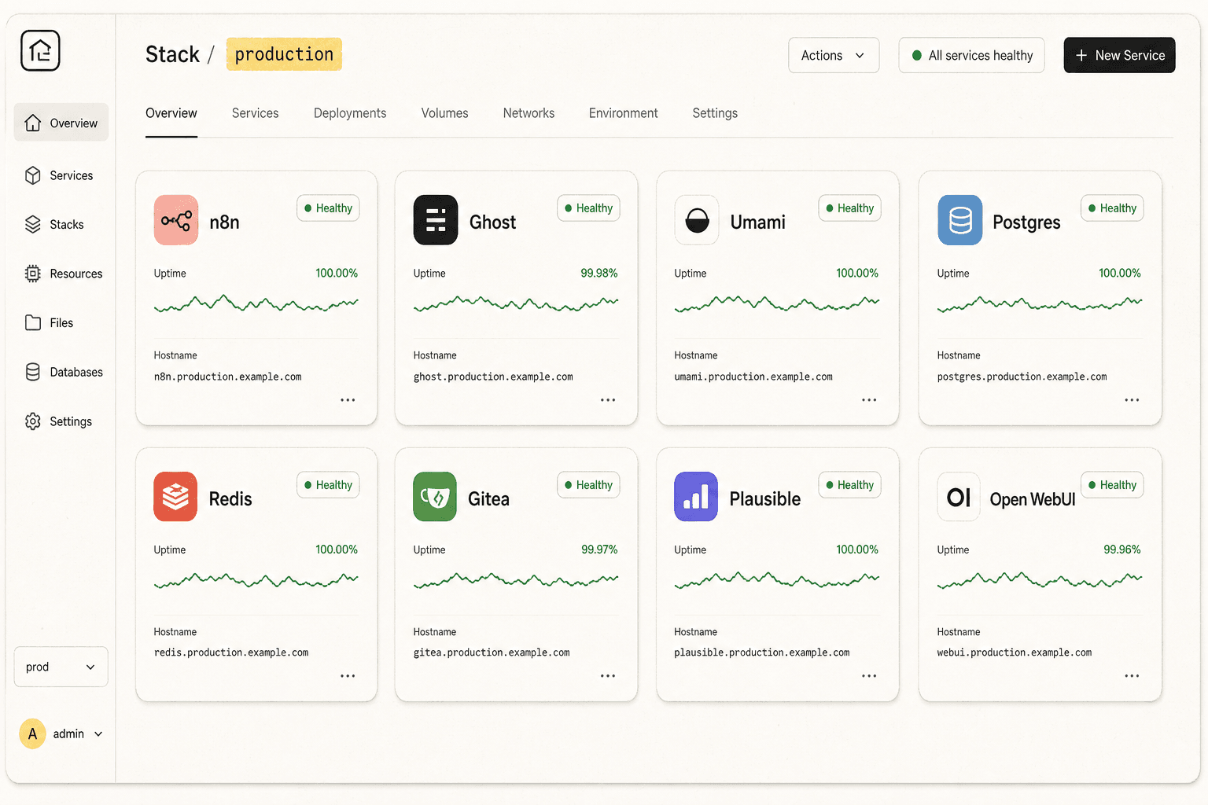This screenshot has width=1208, height=805.
Task: Click the Postgres uptime sparkline chart
Action: coord(1040,303)
